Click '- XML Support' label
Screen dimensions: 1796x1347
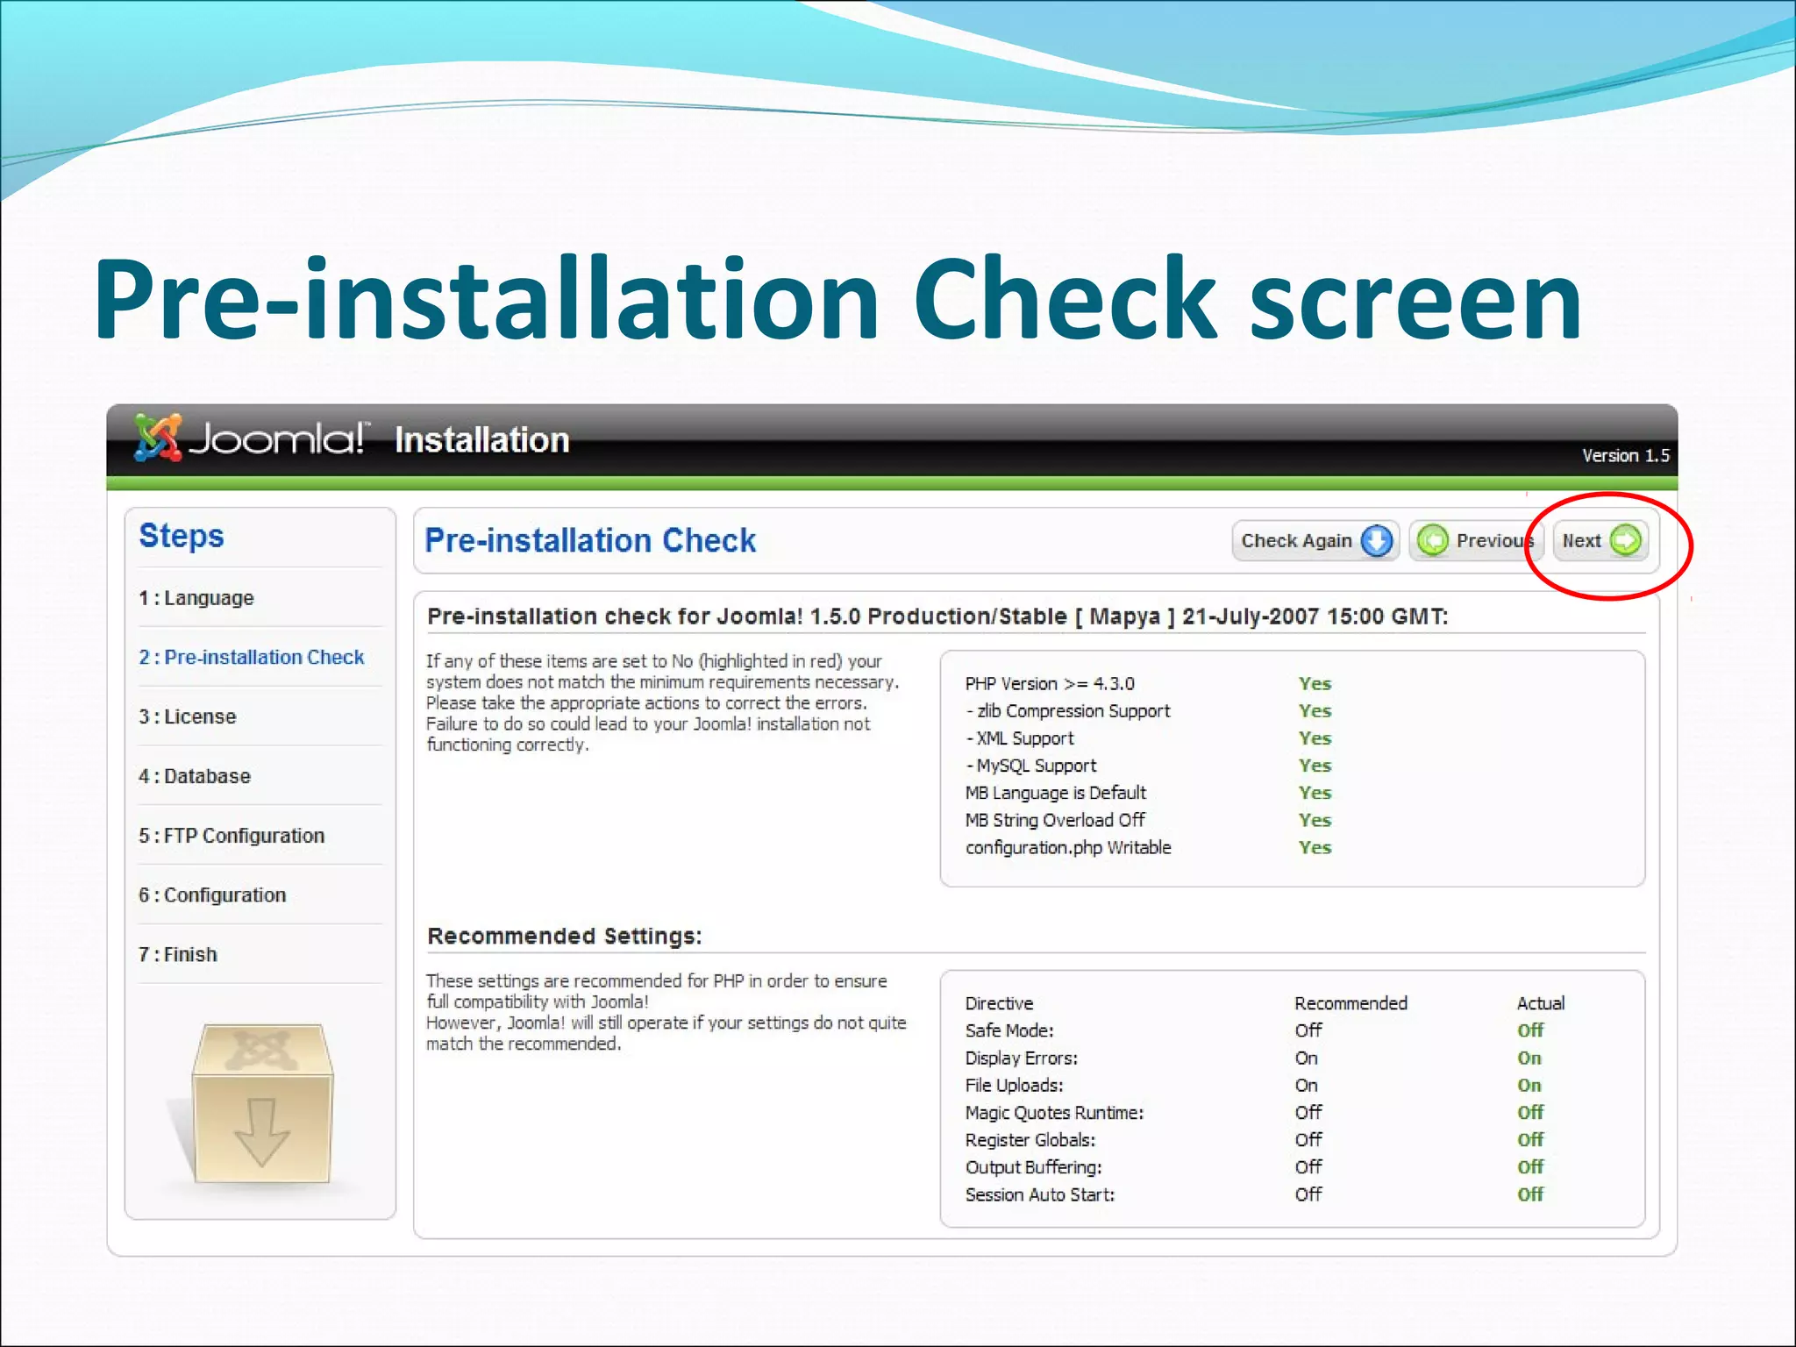[1020, 738]
